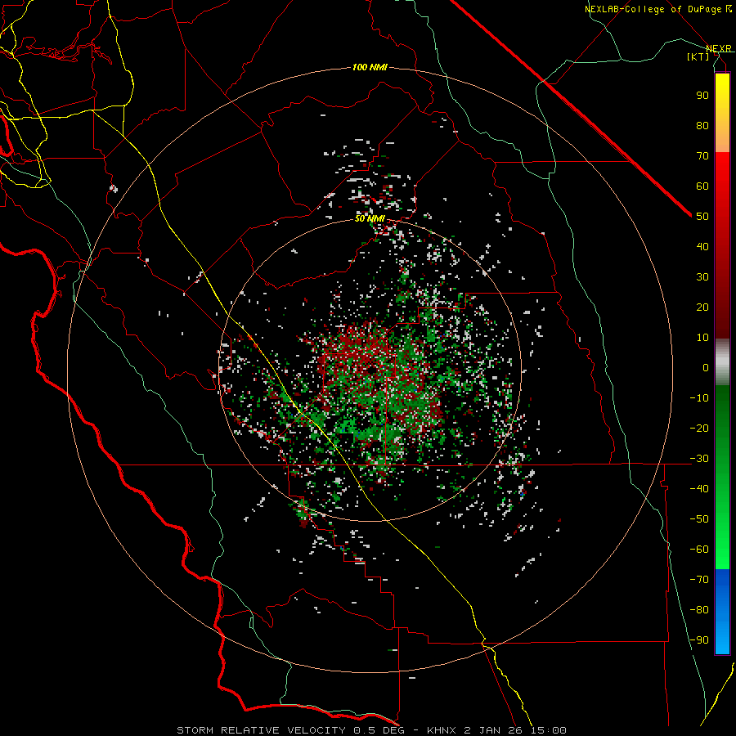Click the -90 value on the velocity scale
The width and height of the screenshot is (736, 736).
(699, 640)
